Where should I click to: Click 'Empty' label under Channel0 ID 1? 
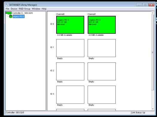coord(60,58)
